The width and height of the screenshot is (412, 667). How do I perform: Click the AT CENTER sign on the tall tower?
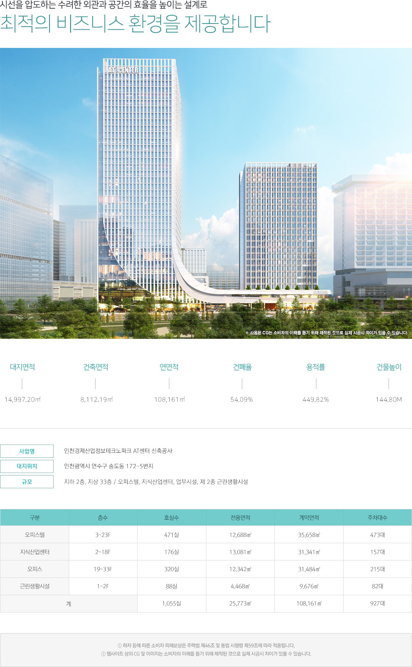123,70
